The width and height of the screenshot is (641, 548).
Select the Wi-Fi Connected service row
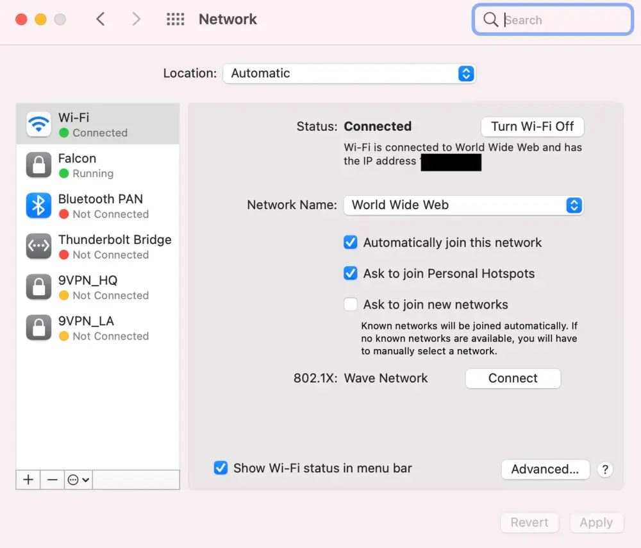(x=97, y=124)
